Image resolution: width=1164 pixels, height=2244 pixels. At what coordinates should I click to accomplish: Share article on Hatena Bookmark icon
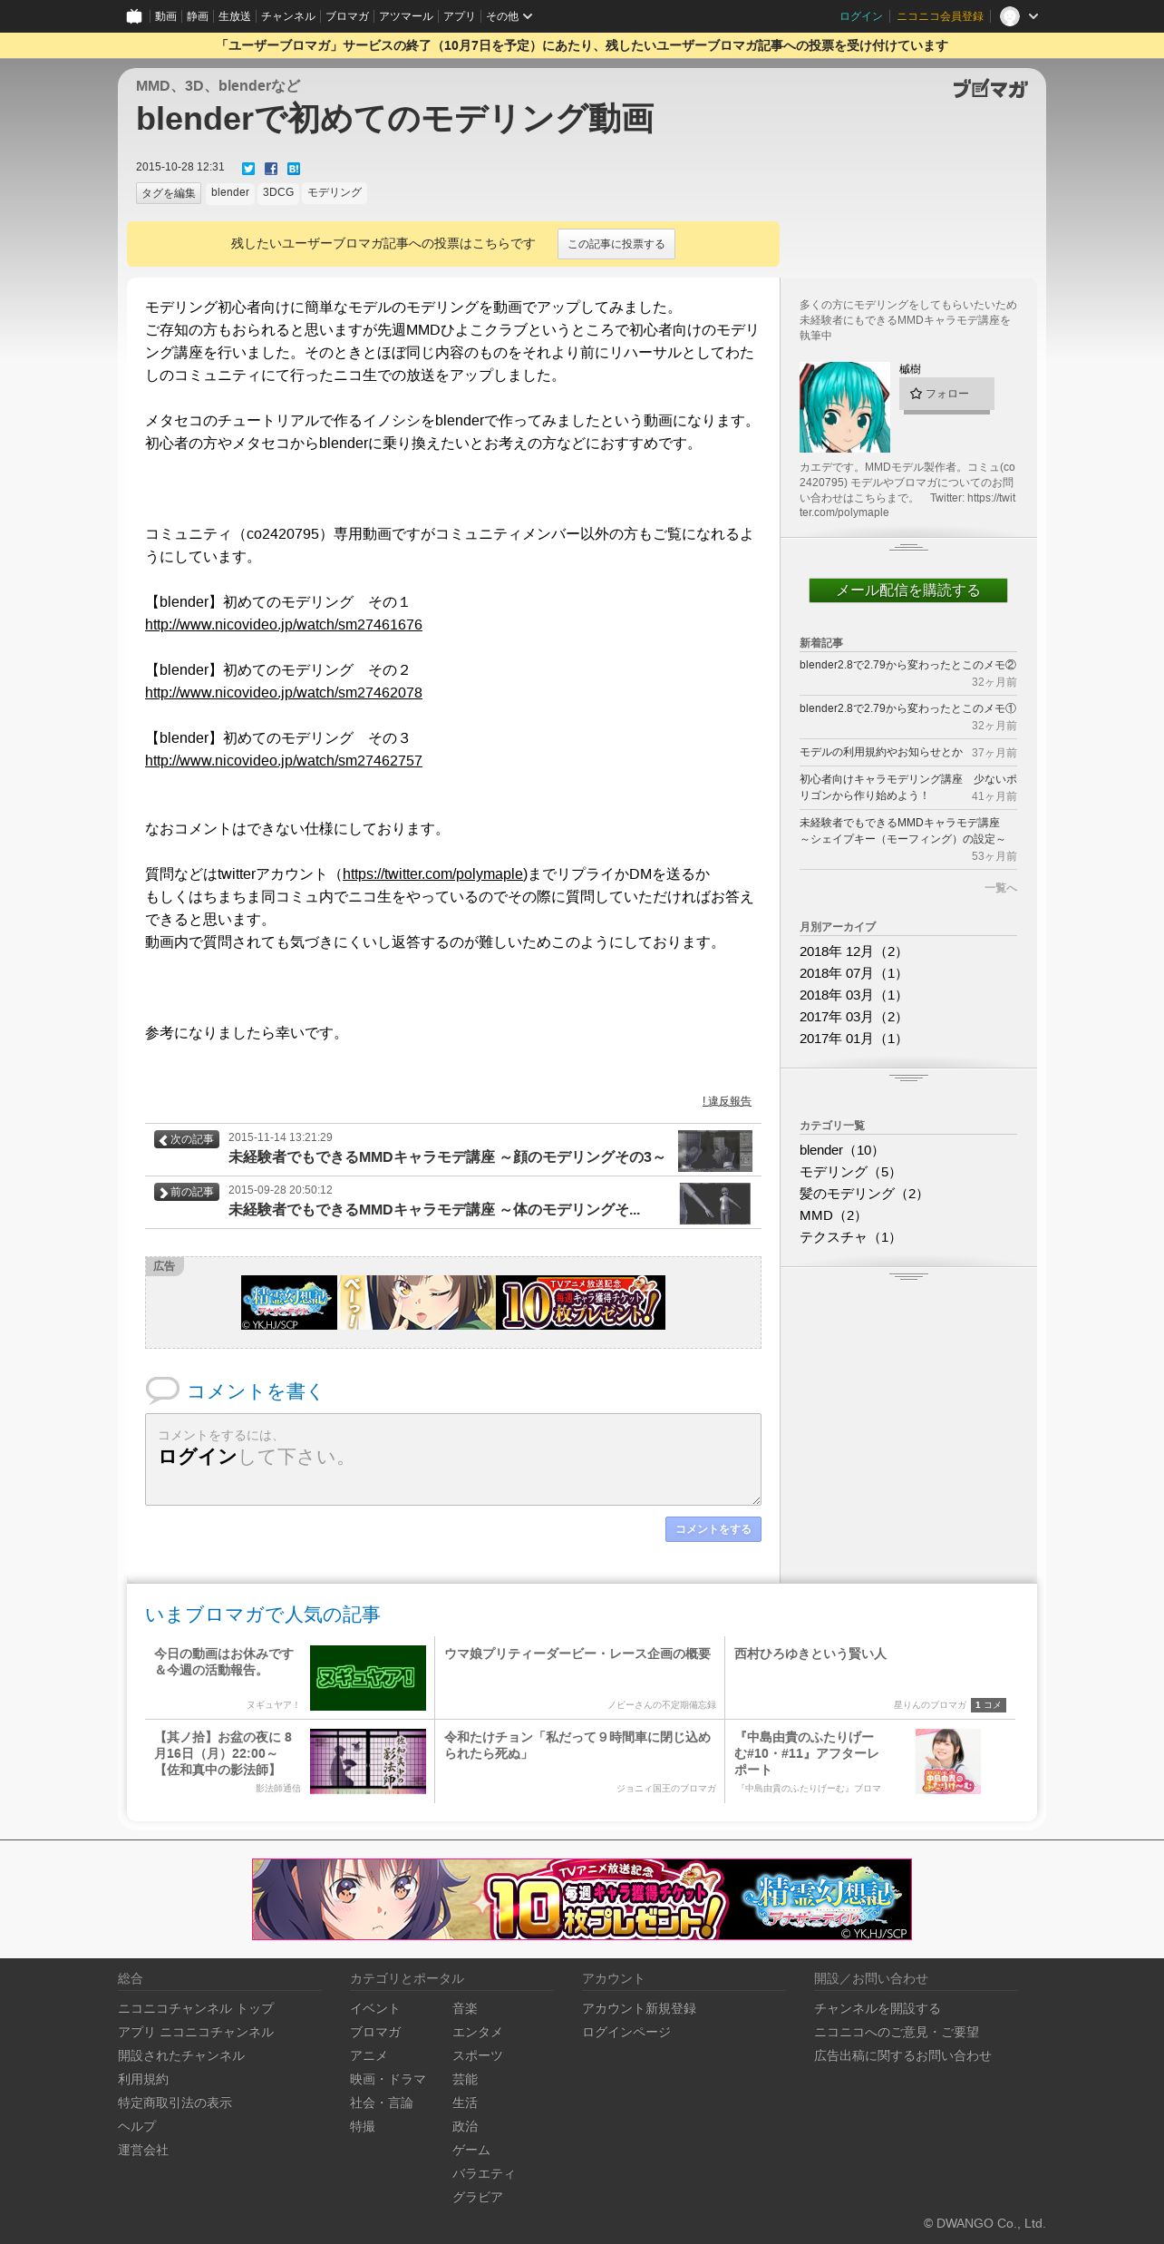[294, 169]
